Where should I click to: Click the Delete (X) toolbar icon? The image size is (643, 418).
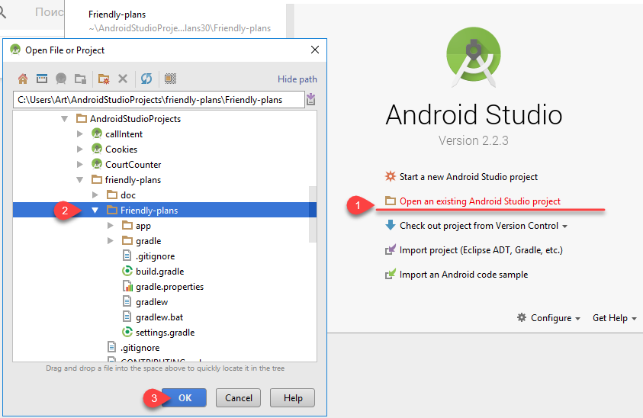pos(123,79)
